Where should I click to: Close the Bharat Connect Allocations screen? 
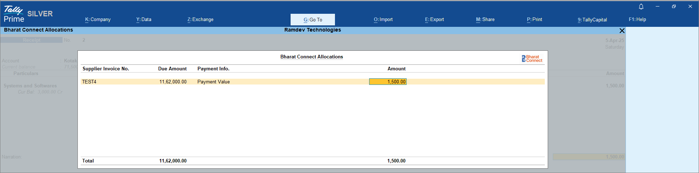click(622, 30)
